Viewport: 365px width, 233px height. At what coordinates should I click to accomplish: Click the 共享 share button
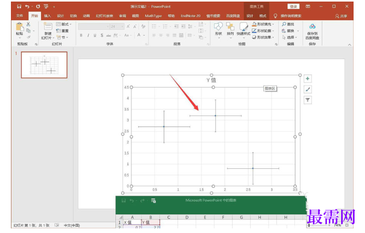(x=341, y=16)
